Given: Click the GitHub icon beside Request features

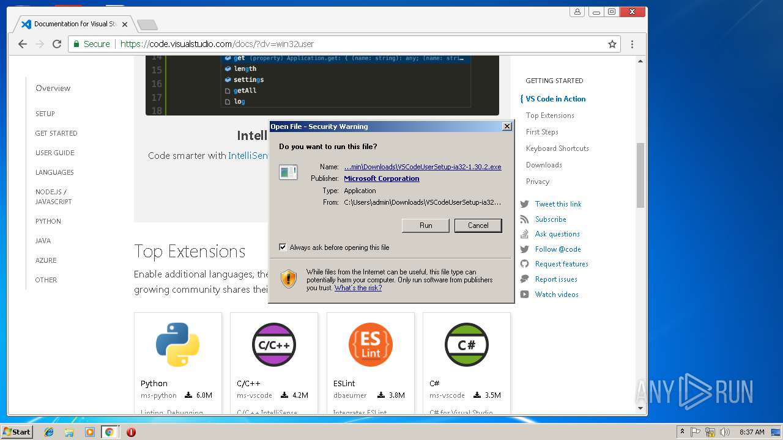Looking at the screenshot, I should (524, 264).
